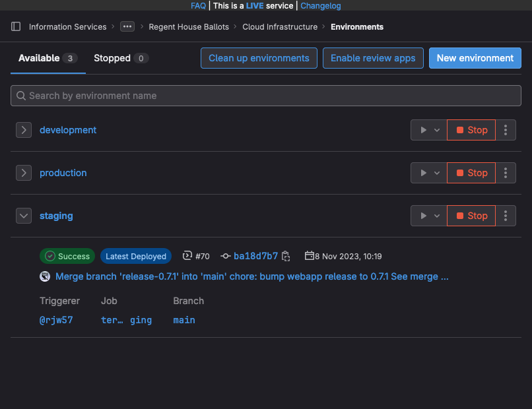This screenshot has width=532, height=409.
Task: Click the committer avatar icon
Action: (x=45, y=277)
